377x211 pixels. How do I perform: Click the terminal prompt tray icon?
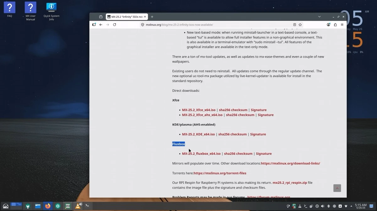point(305,206)
